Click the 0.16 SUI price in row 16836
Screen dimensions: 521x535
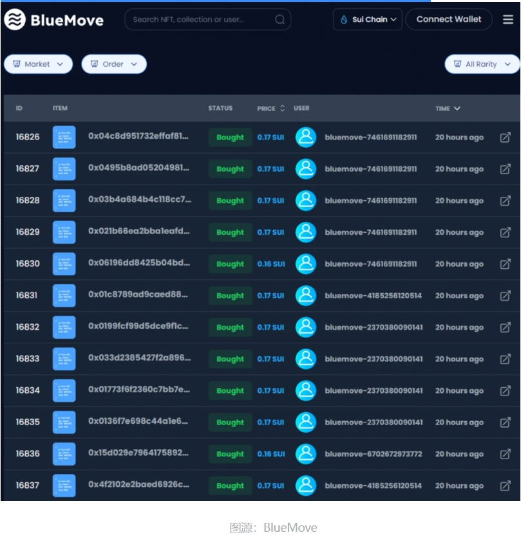[x=271, y=454]
